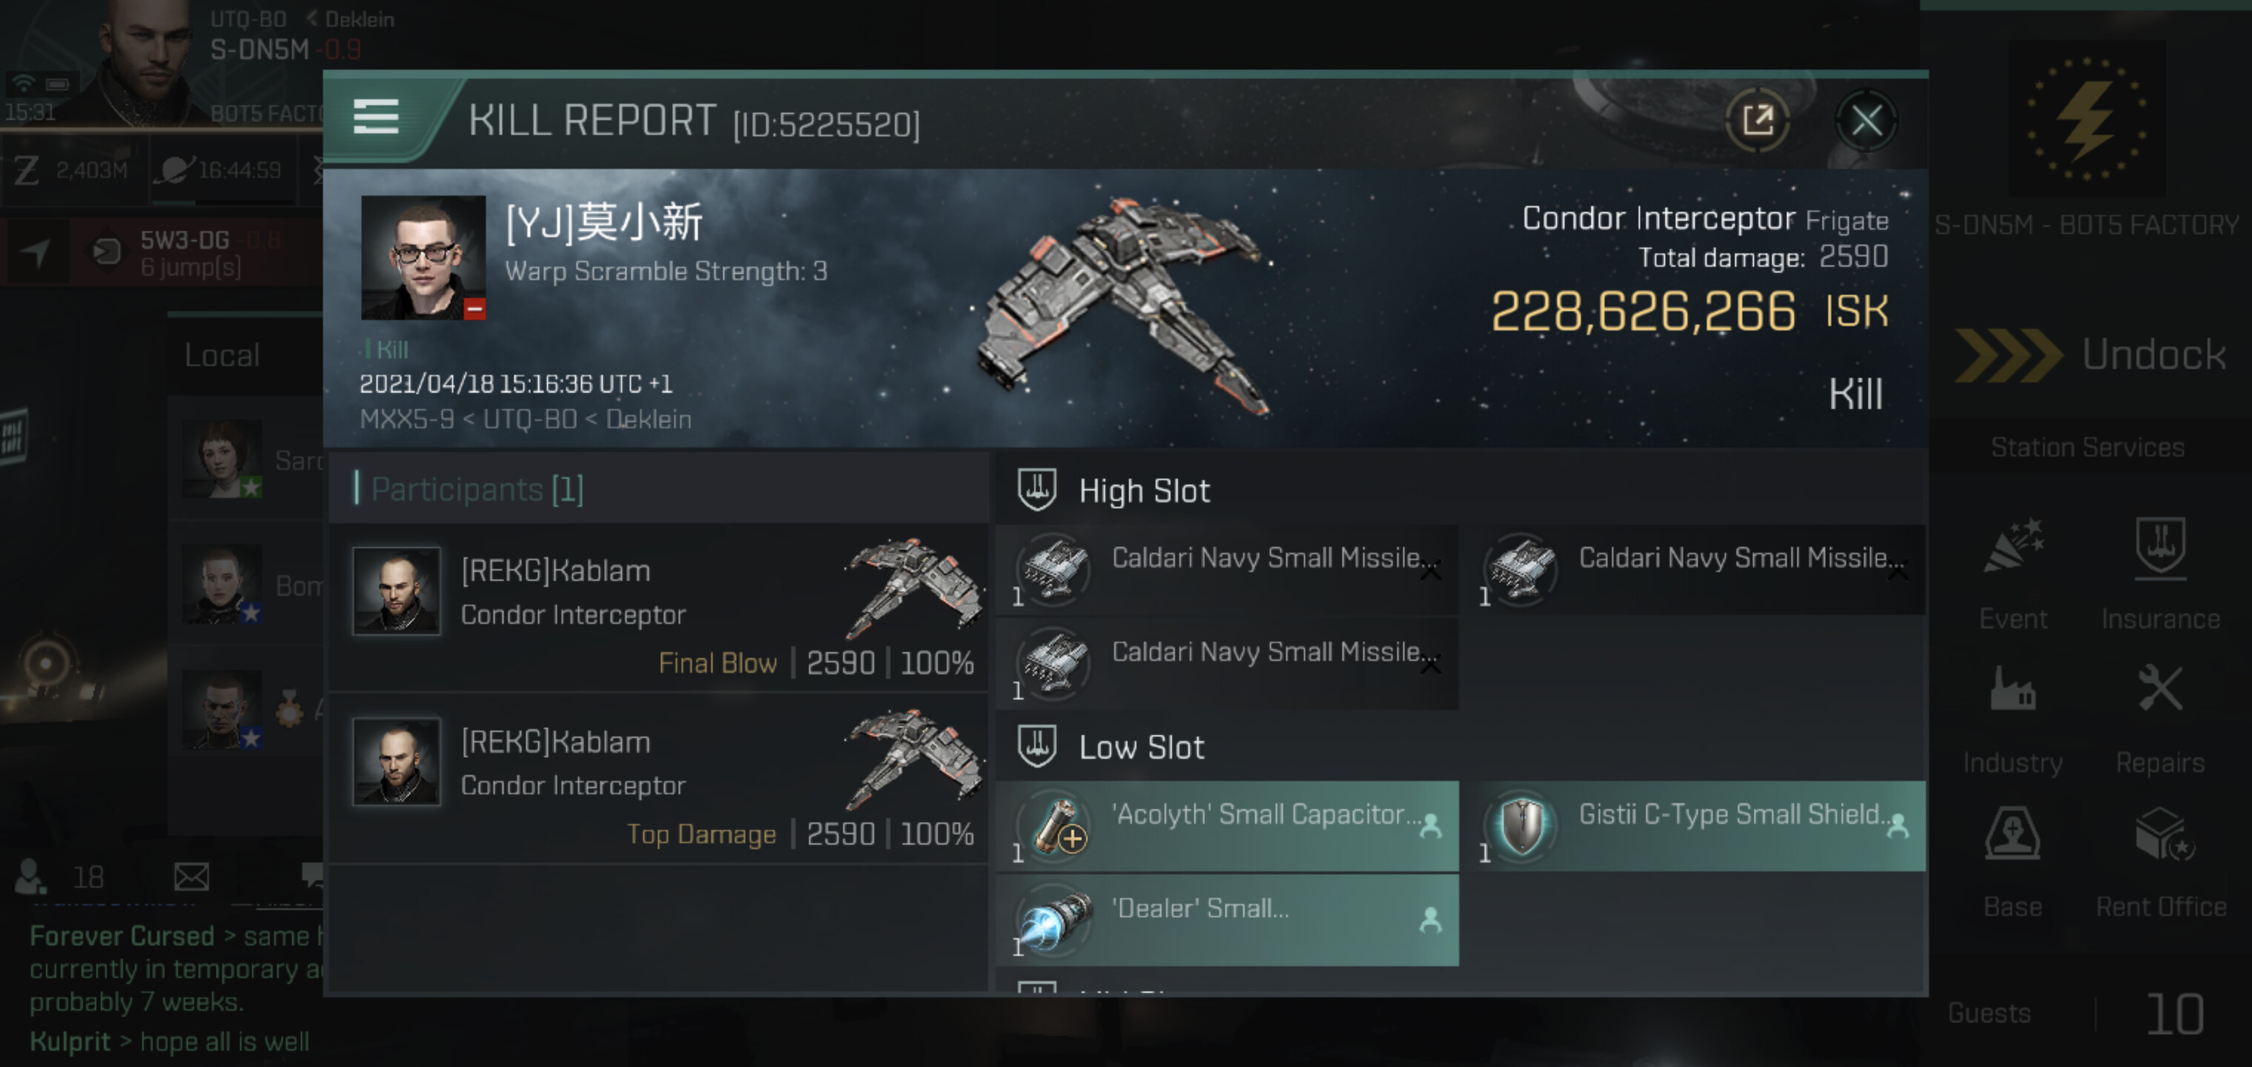The height and width of the screenshot is (1067, 2252).
Task: Open the Rent Office service
Action: [x=2160, y=862]
